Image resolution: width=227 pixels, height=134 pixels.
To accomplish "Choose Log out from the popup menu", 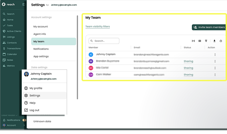I will pyautogui.click(x=34, y=110).
